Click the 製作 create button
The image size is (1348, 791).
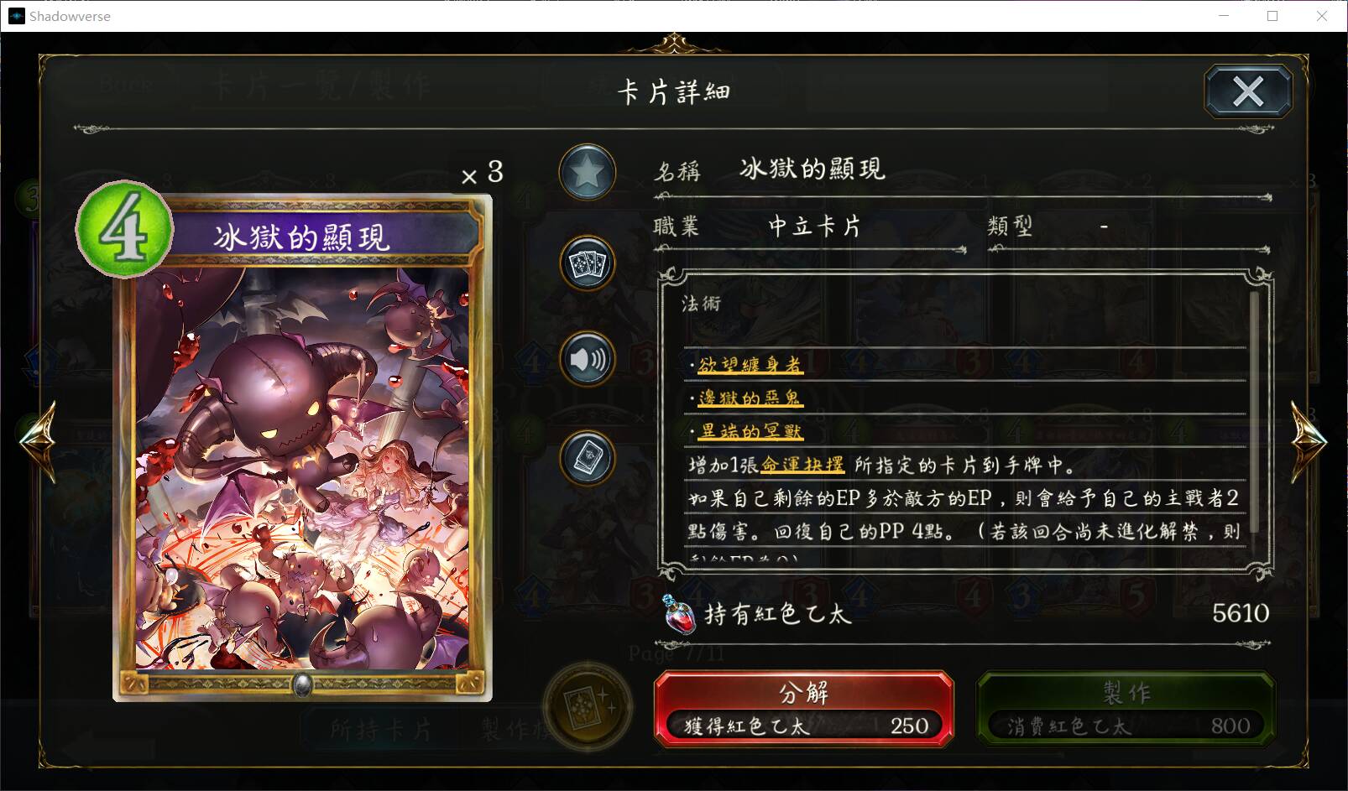pos(1126,709)
